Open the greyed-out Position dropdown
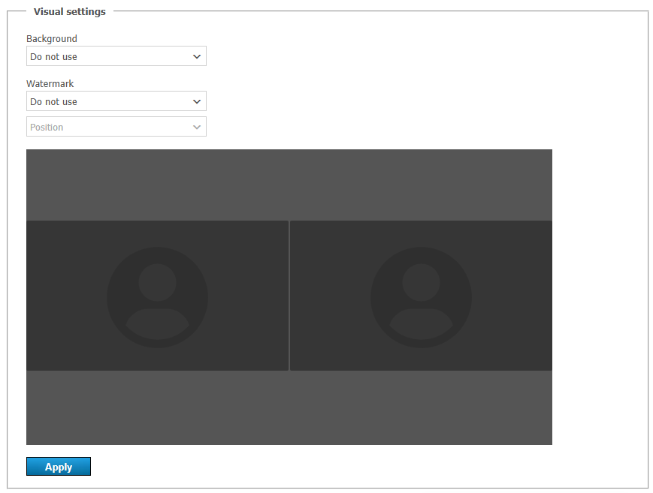653x493 pixels. click(116, 127)
